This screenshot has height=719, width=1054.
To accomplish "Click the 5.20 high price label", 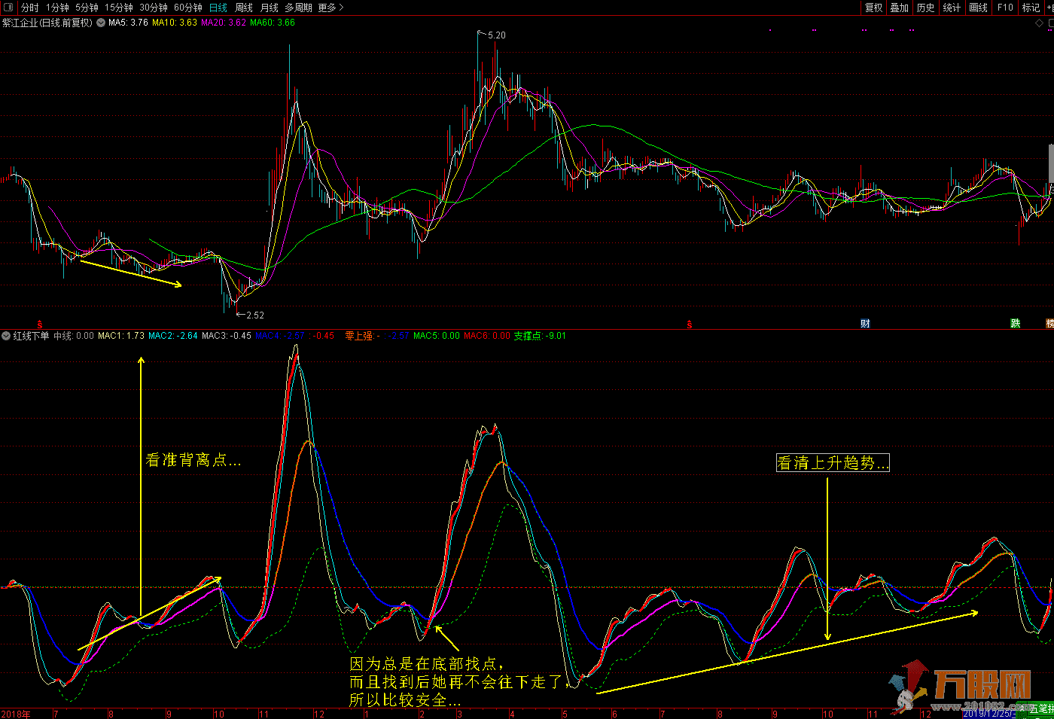I will pos(496,35).
